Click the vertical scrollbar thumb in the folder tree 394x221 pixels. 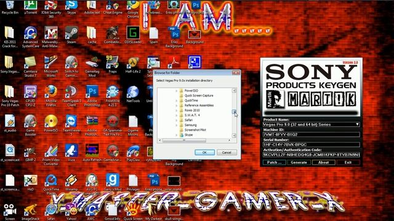click(234, 112)
